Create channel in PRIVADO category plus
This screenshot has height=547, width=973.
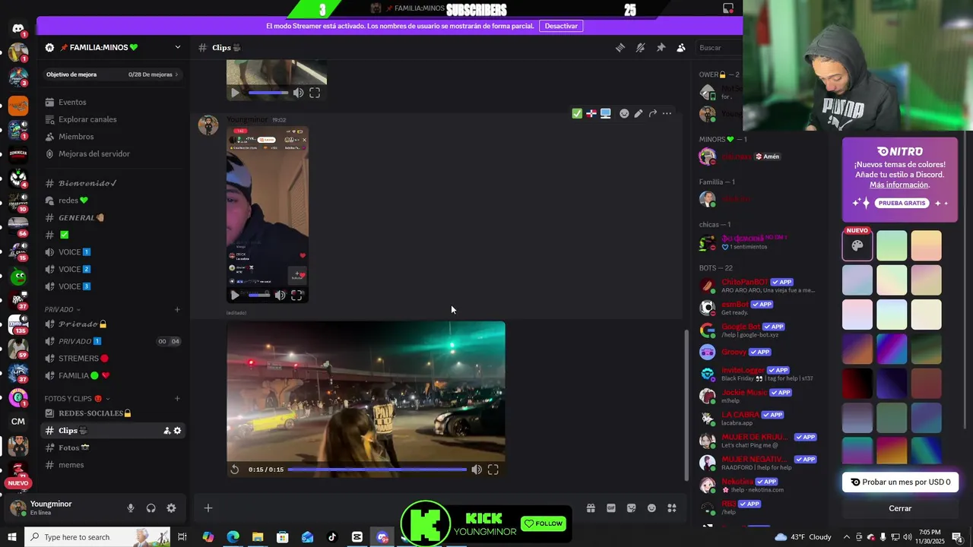177,309
